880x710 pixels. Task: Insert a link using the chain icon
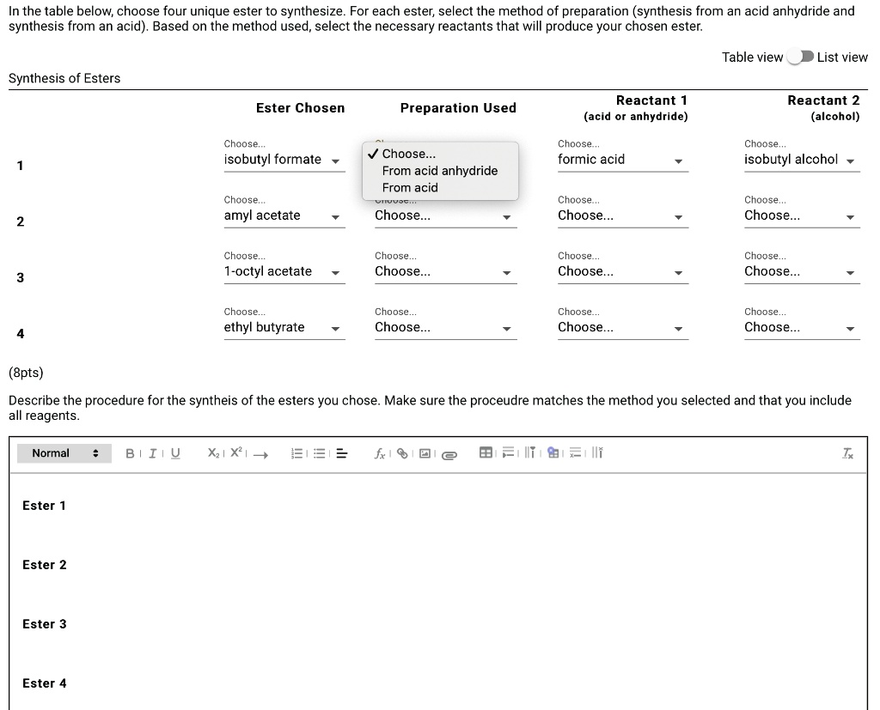[402, 453]
